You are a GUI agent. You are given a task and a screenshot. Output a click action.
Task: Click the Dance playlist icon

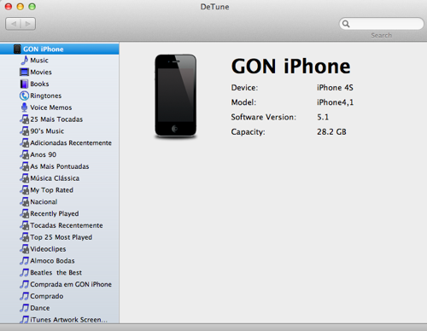coord(25,308)
